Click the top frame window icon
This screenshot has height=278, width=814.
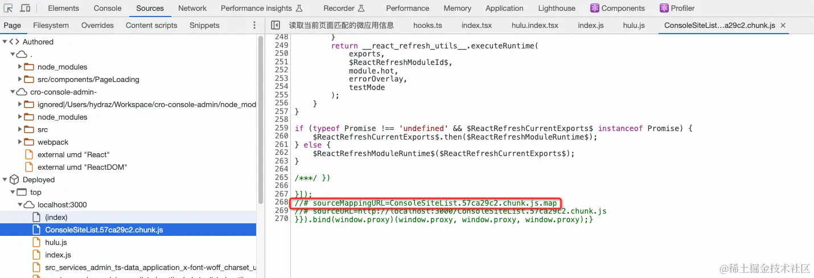(x=22, y=192)
